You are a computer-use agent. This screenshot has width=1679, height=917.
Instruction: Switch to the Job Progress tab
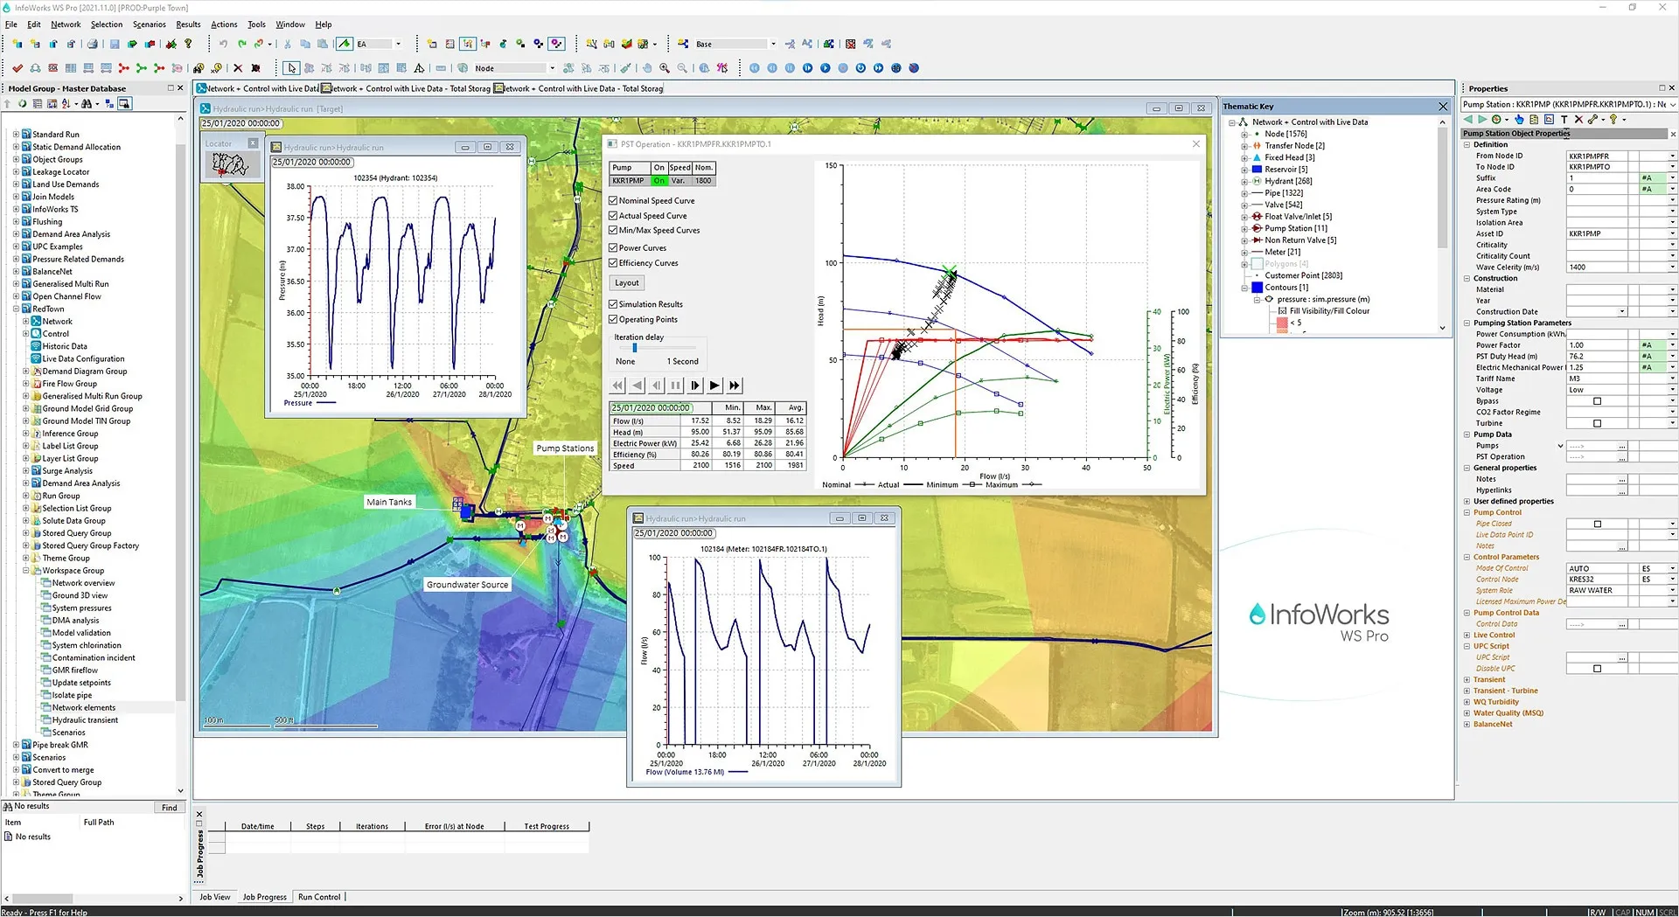coord(264,897)
